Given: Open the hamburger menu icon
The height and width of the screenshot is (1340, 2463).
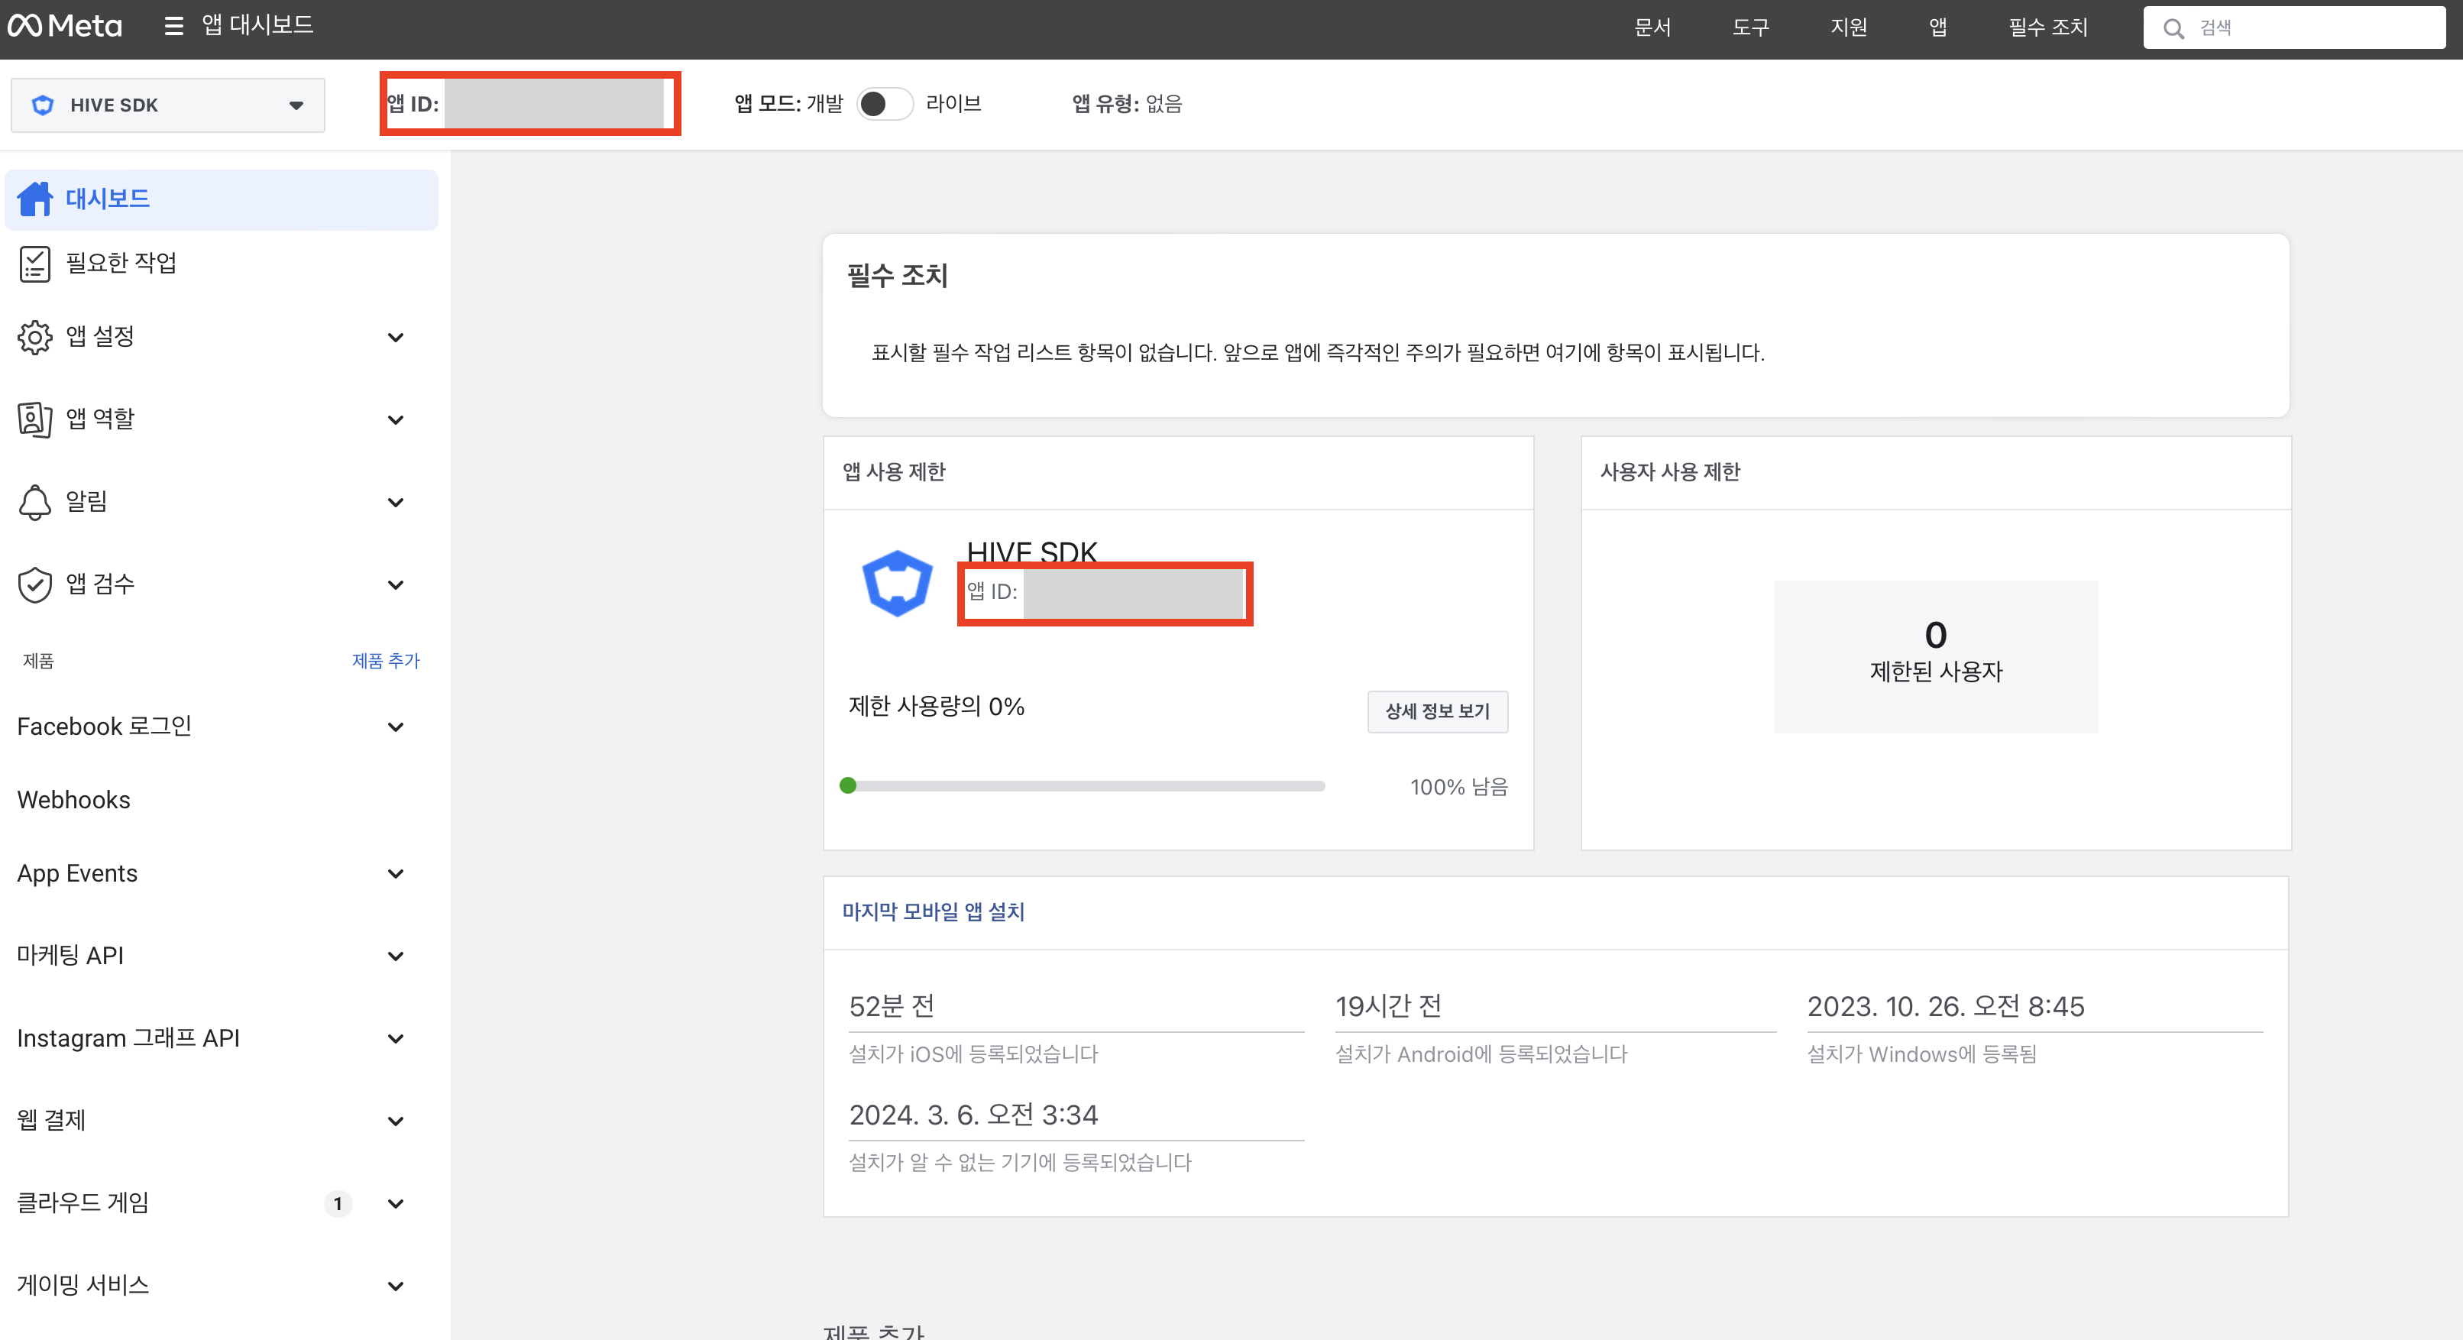Looking at the screenshot, I should click(x=173, y=26).
